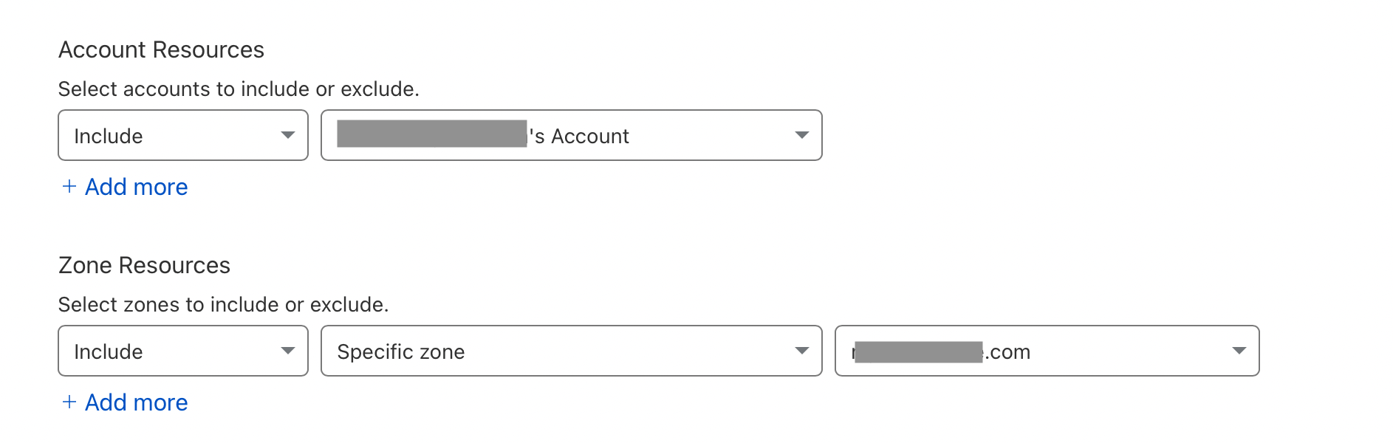Click the plus icon beside zones Add more
The height and width of the screenshot is (443, 1393).
69,402
